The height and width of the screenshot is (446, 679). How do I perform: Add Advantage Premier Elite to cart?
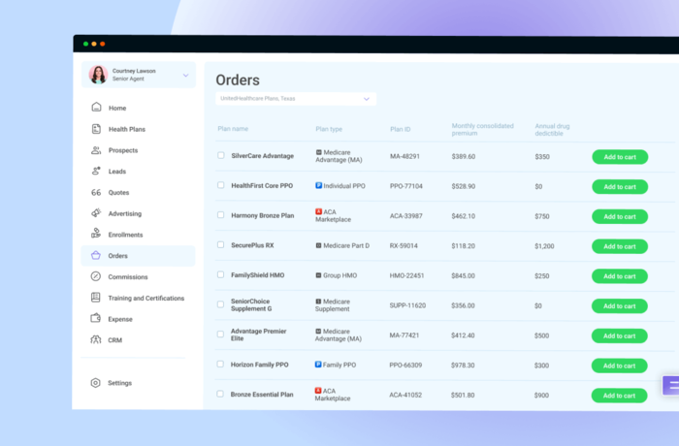[619, 336]
